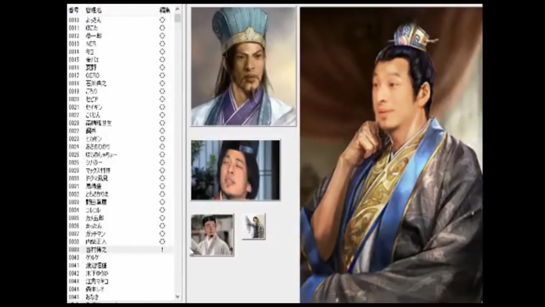Click the edit circle in the ガッチマン row
Screen dimensions: 545x307
[162, 233]
